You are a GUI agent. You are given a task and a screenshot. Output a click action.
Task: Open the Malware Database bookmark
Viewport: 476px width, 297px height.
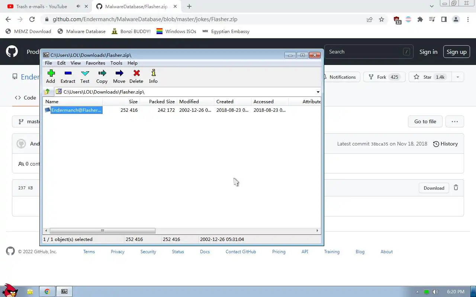[x=82, y=31]
